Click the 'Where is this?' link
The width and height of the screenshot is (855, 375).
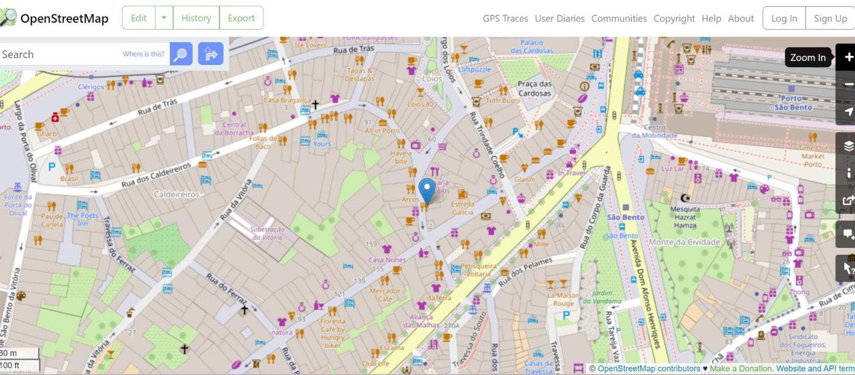144,54
